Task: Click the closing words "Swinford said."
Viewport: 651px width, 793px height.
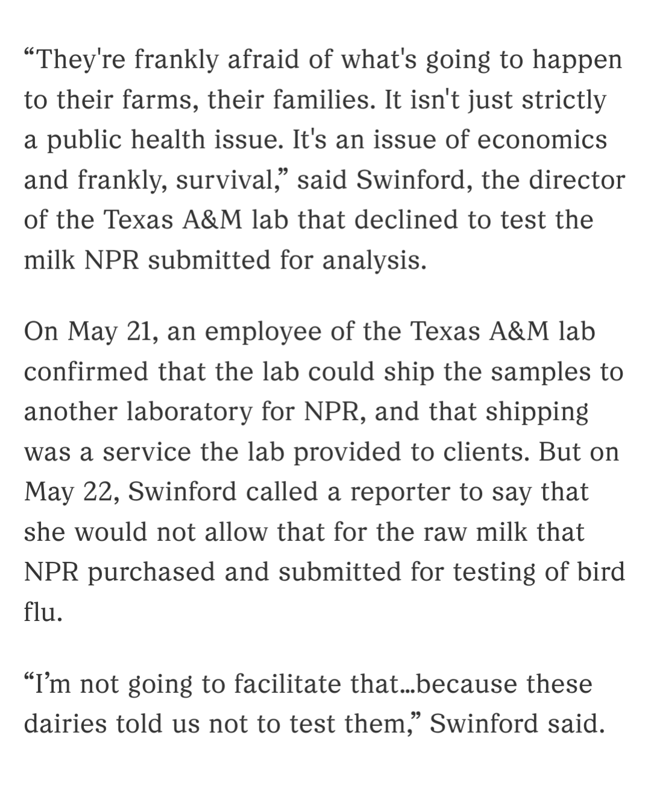Action: pyautogui.click(x=516, y=724)
